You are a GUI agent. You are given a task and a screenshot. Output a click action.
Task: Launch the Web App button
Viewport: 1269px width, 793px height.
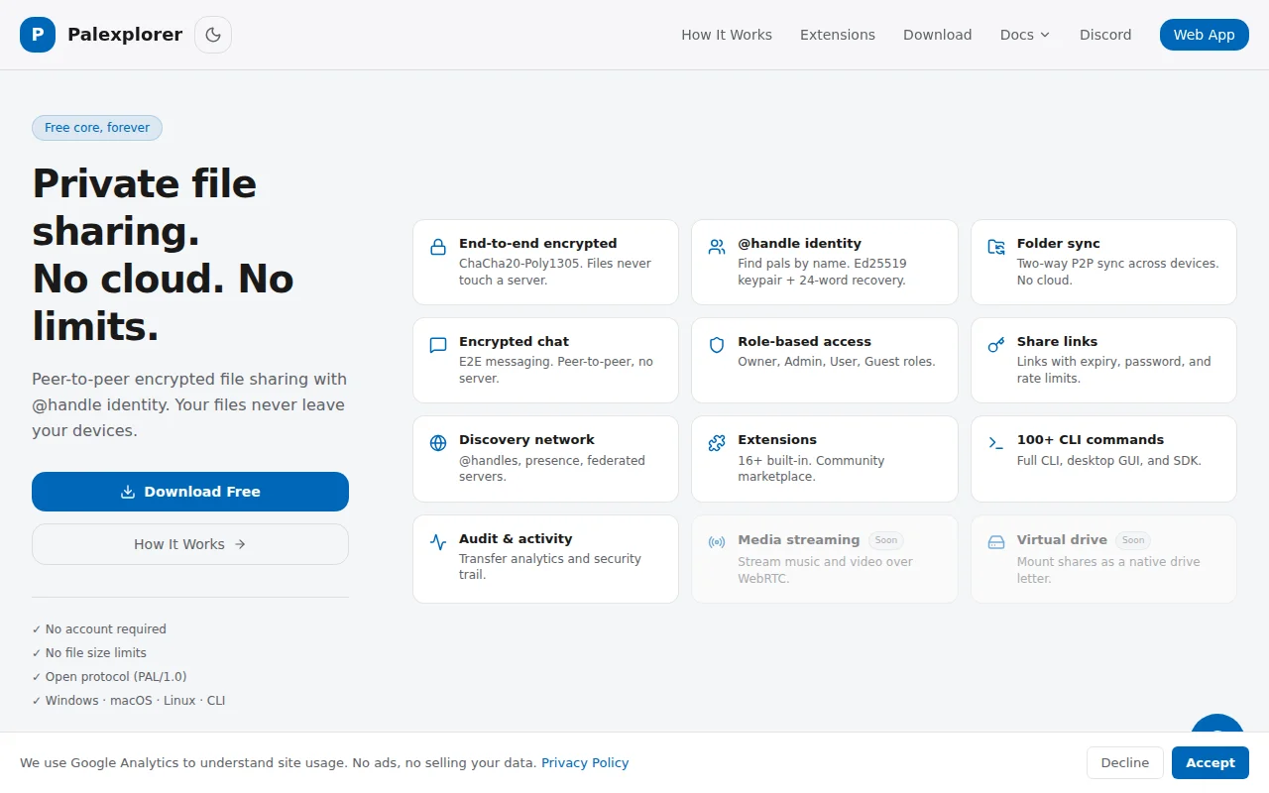click(1205, 35)
